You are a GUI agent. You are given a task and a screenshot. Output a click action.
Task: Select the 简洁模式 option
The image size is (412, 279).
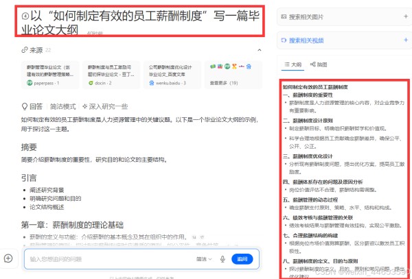tap(62, 106)
